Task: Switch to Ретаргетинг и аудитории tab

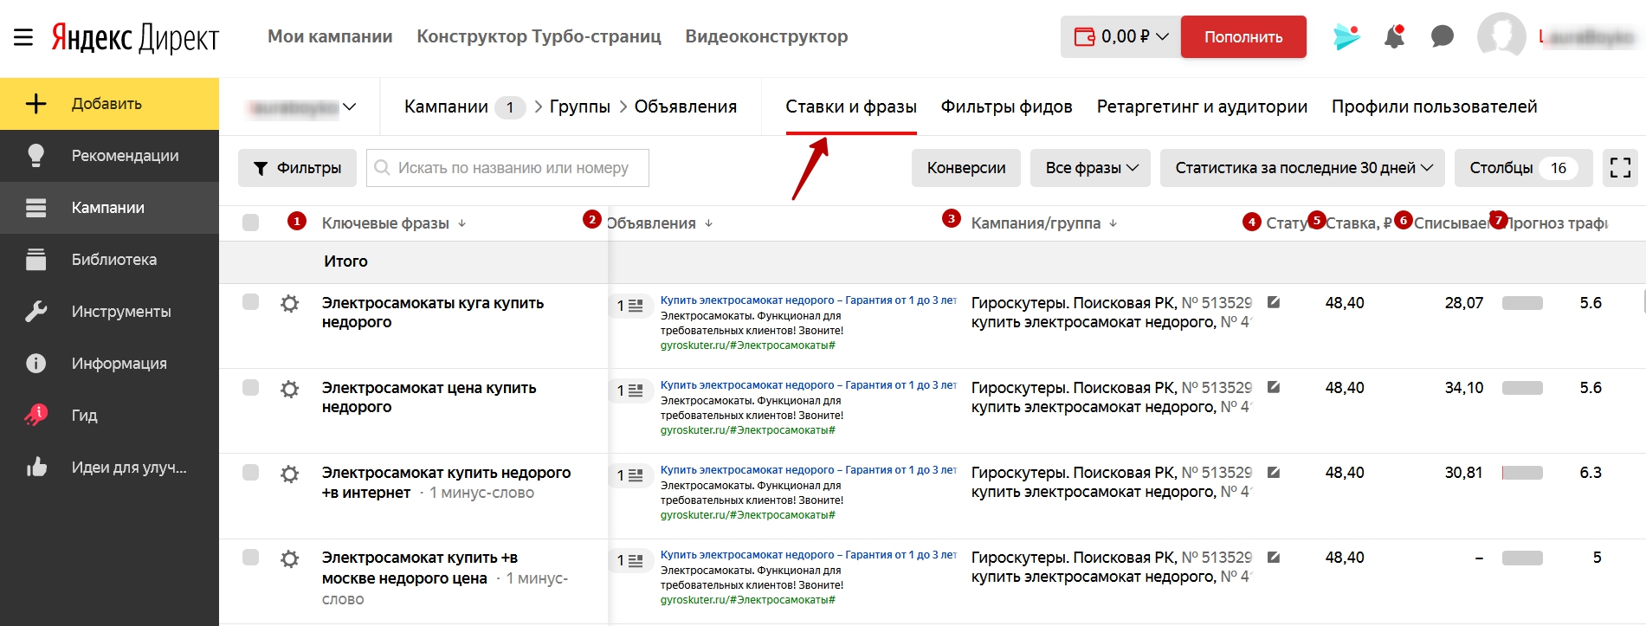Action: click(x=1202, y=106)
